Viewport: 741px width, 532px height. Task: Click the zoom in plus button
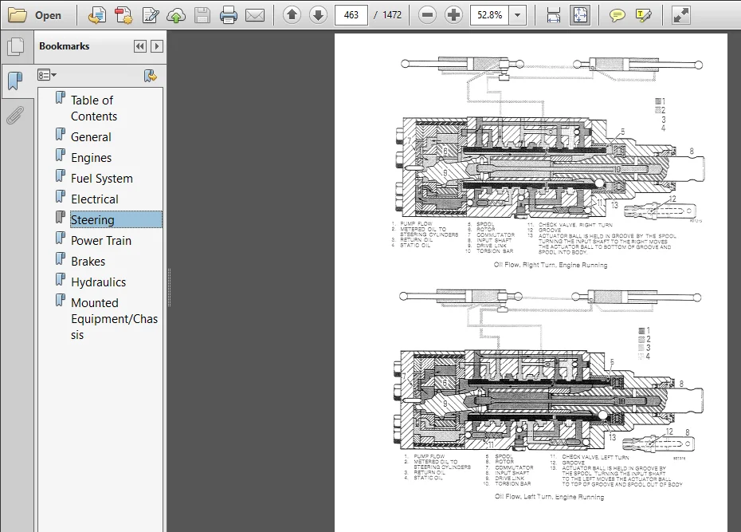pyautogui.click(x=453, y=15)
